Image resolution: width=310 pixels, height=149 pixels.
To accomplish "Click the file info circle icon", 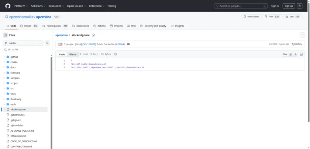I will tap(116, 54).
